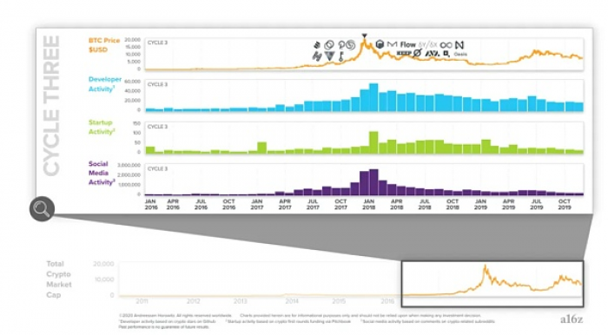Click the Flow project logo
This screenshot has width=608, height=335.
[x=407, y=44]
